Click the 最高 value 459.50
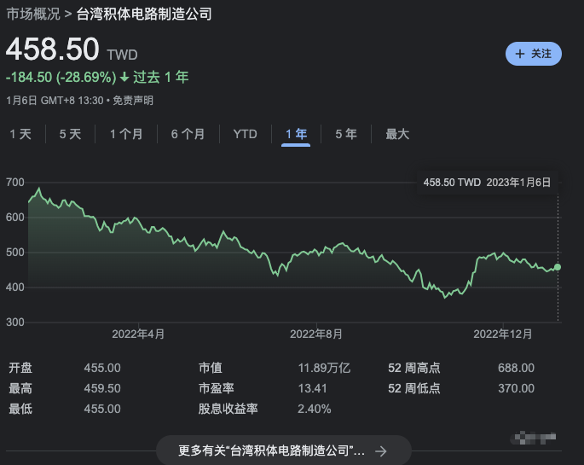This screenshot has width=584, height=465. click(102, 388)
